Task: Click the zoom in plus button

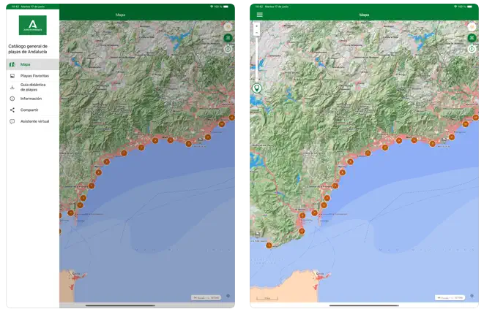Action: click(257, 26)
